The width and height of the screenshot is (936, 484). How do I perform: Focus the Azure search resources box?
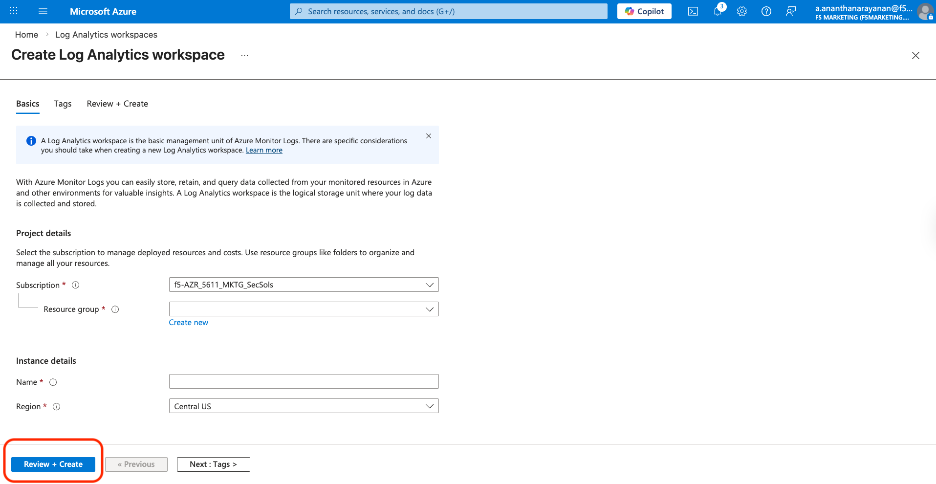[449, 11]
